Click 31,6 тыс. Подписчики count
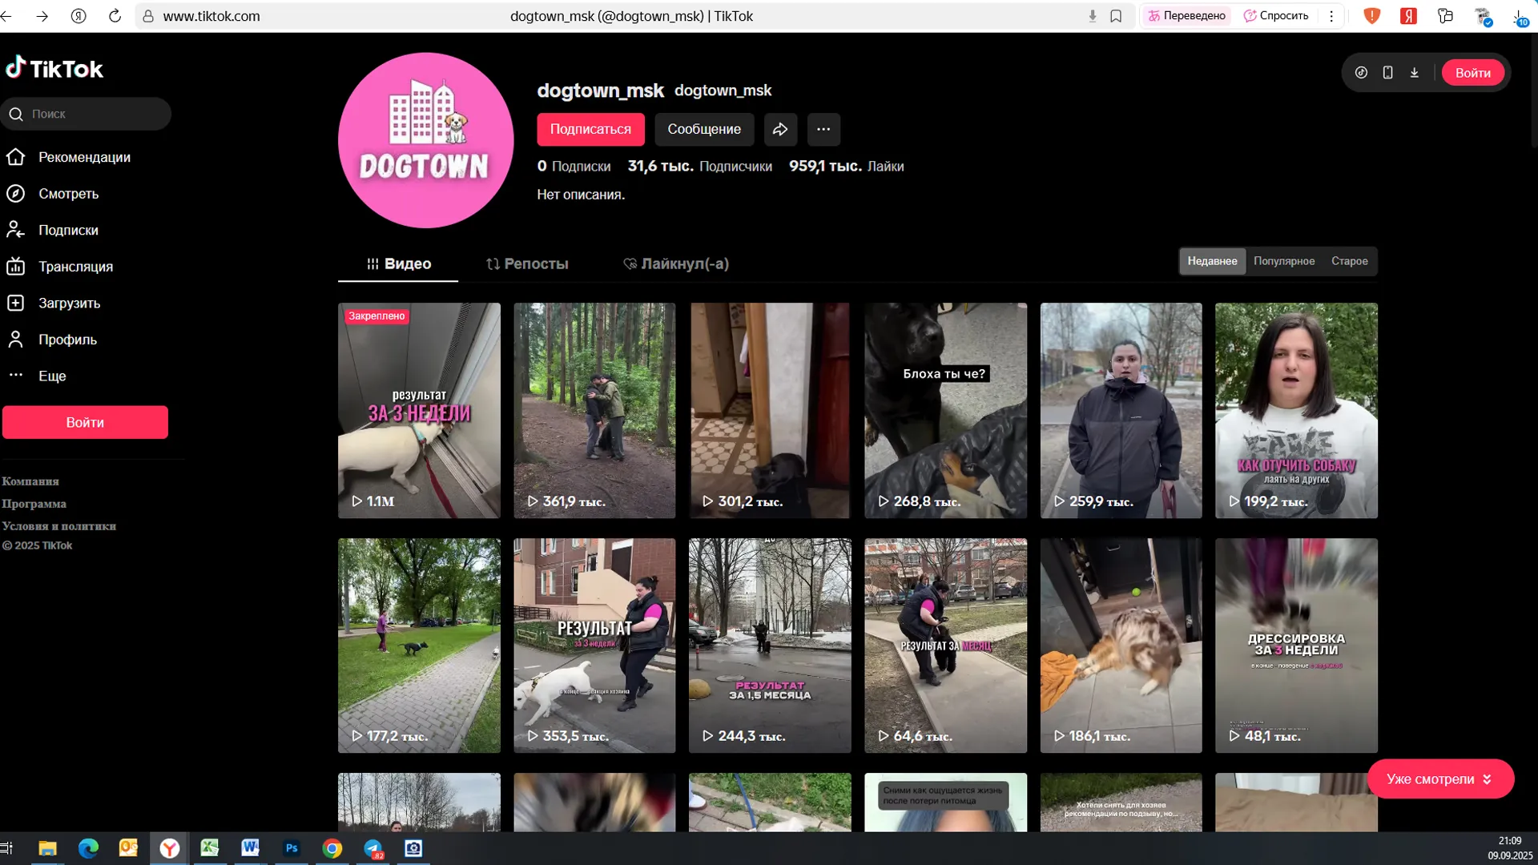 pos(699,167)
